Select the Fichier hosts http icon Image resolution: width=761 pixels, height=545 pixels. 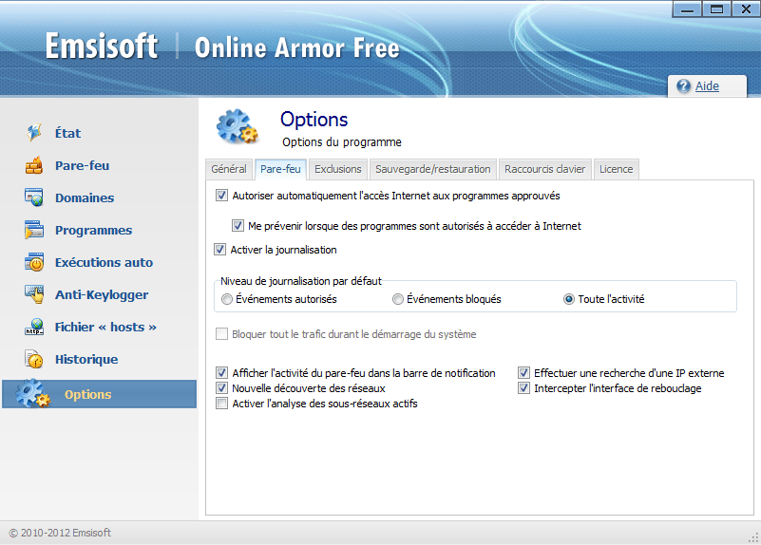(x=34, y=327)
